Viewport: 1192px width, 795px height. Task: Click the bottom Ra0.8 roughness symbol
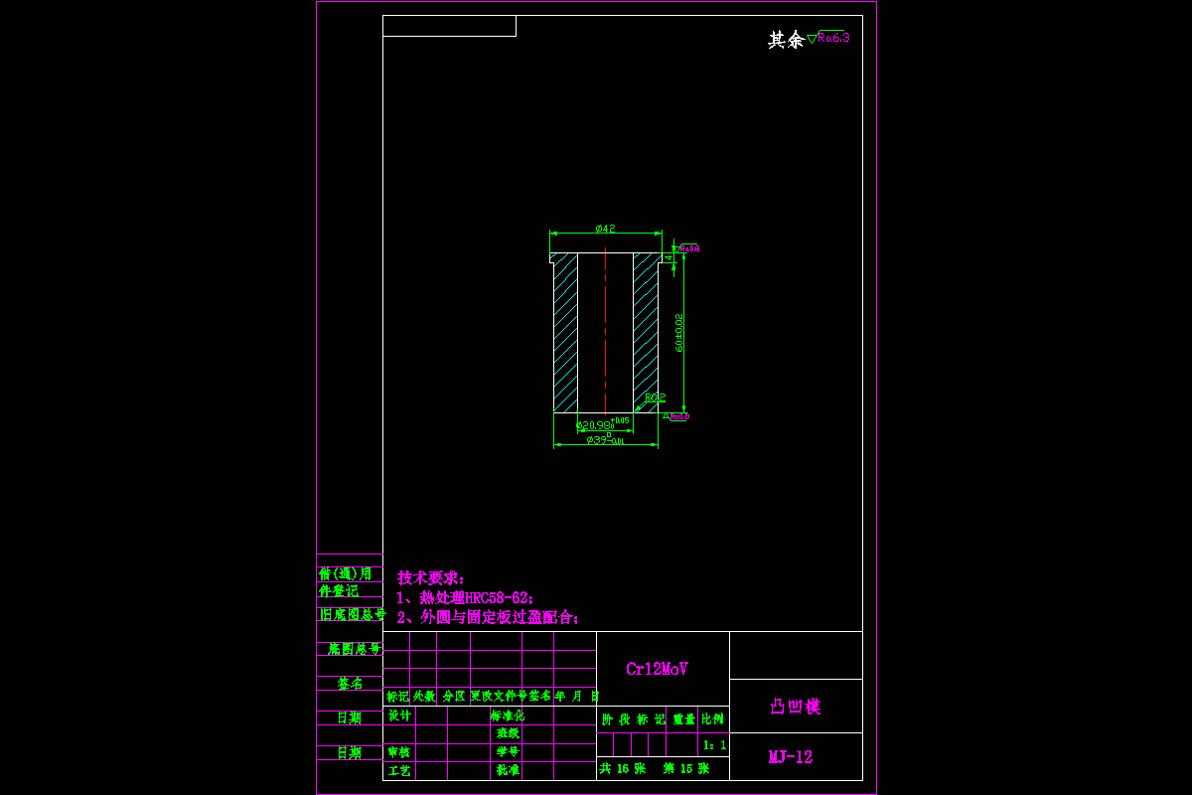click(676, 416)
